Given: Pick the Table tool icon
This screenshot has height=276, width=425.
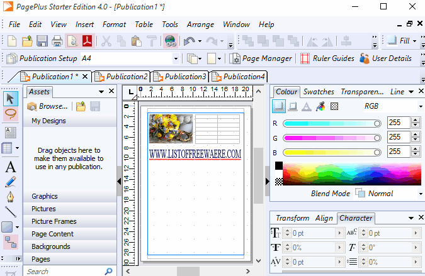Looking at the screenshot, I should point(7,148).
